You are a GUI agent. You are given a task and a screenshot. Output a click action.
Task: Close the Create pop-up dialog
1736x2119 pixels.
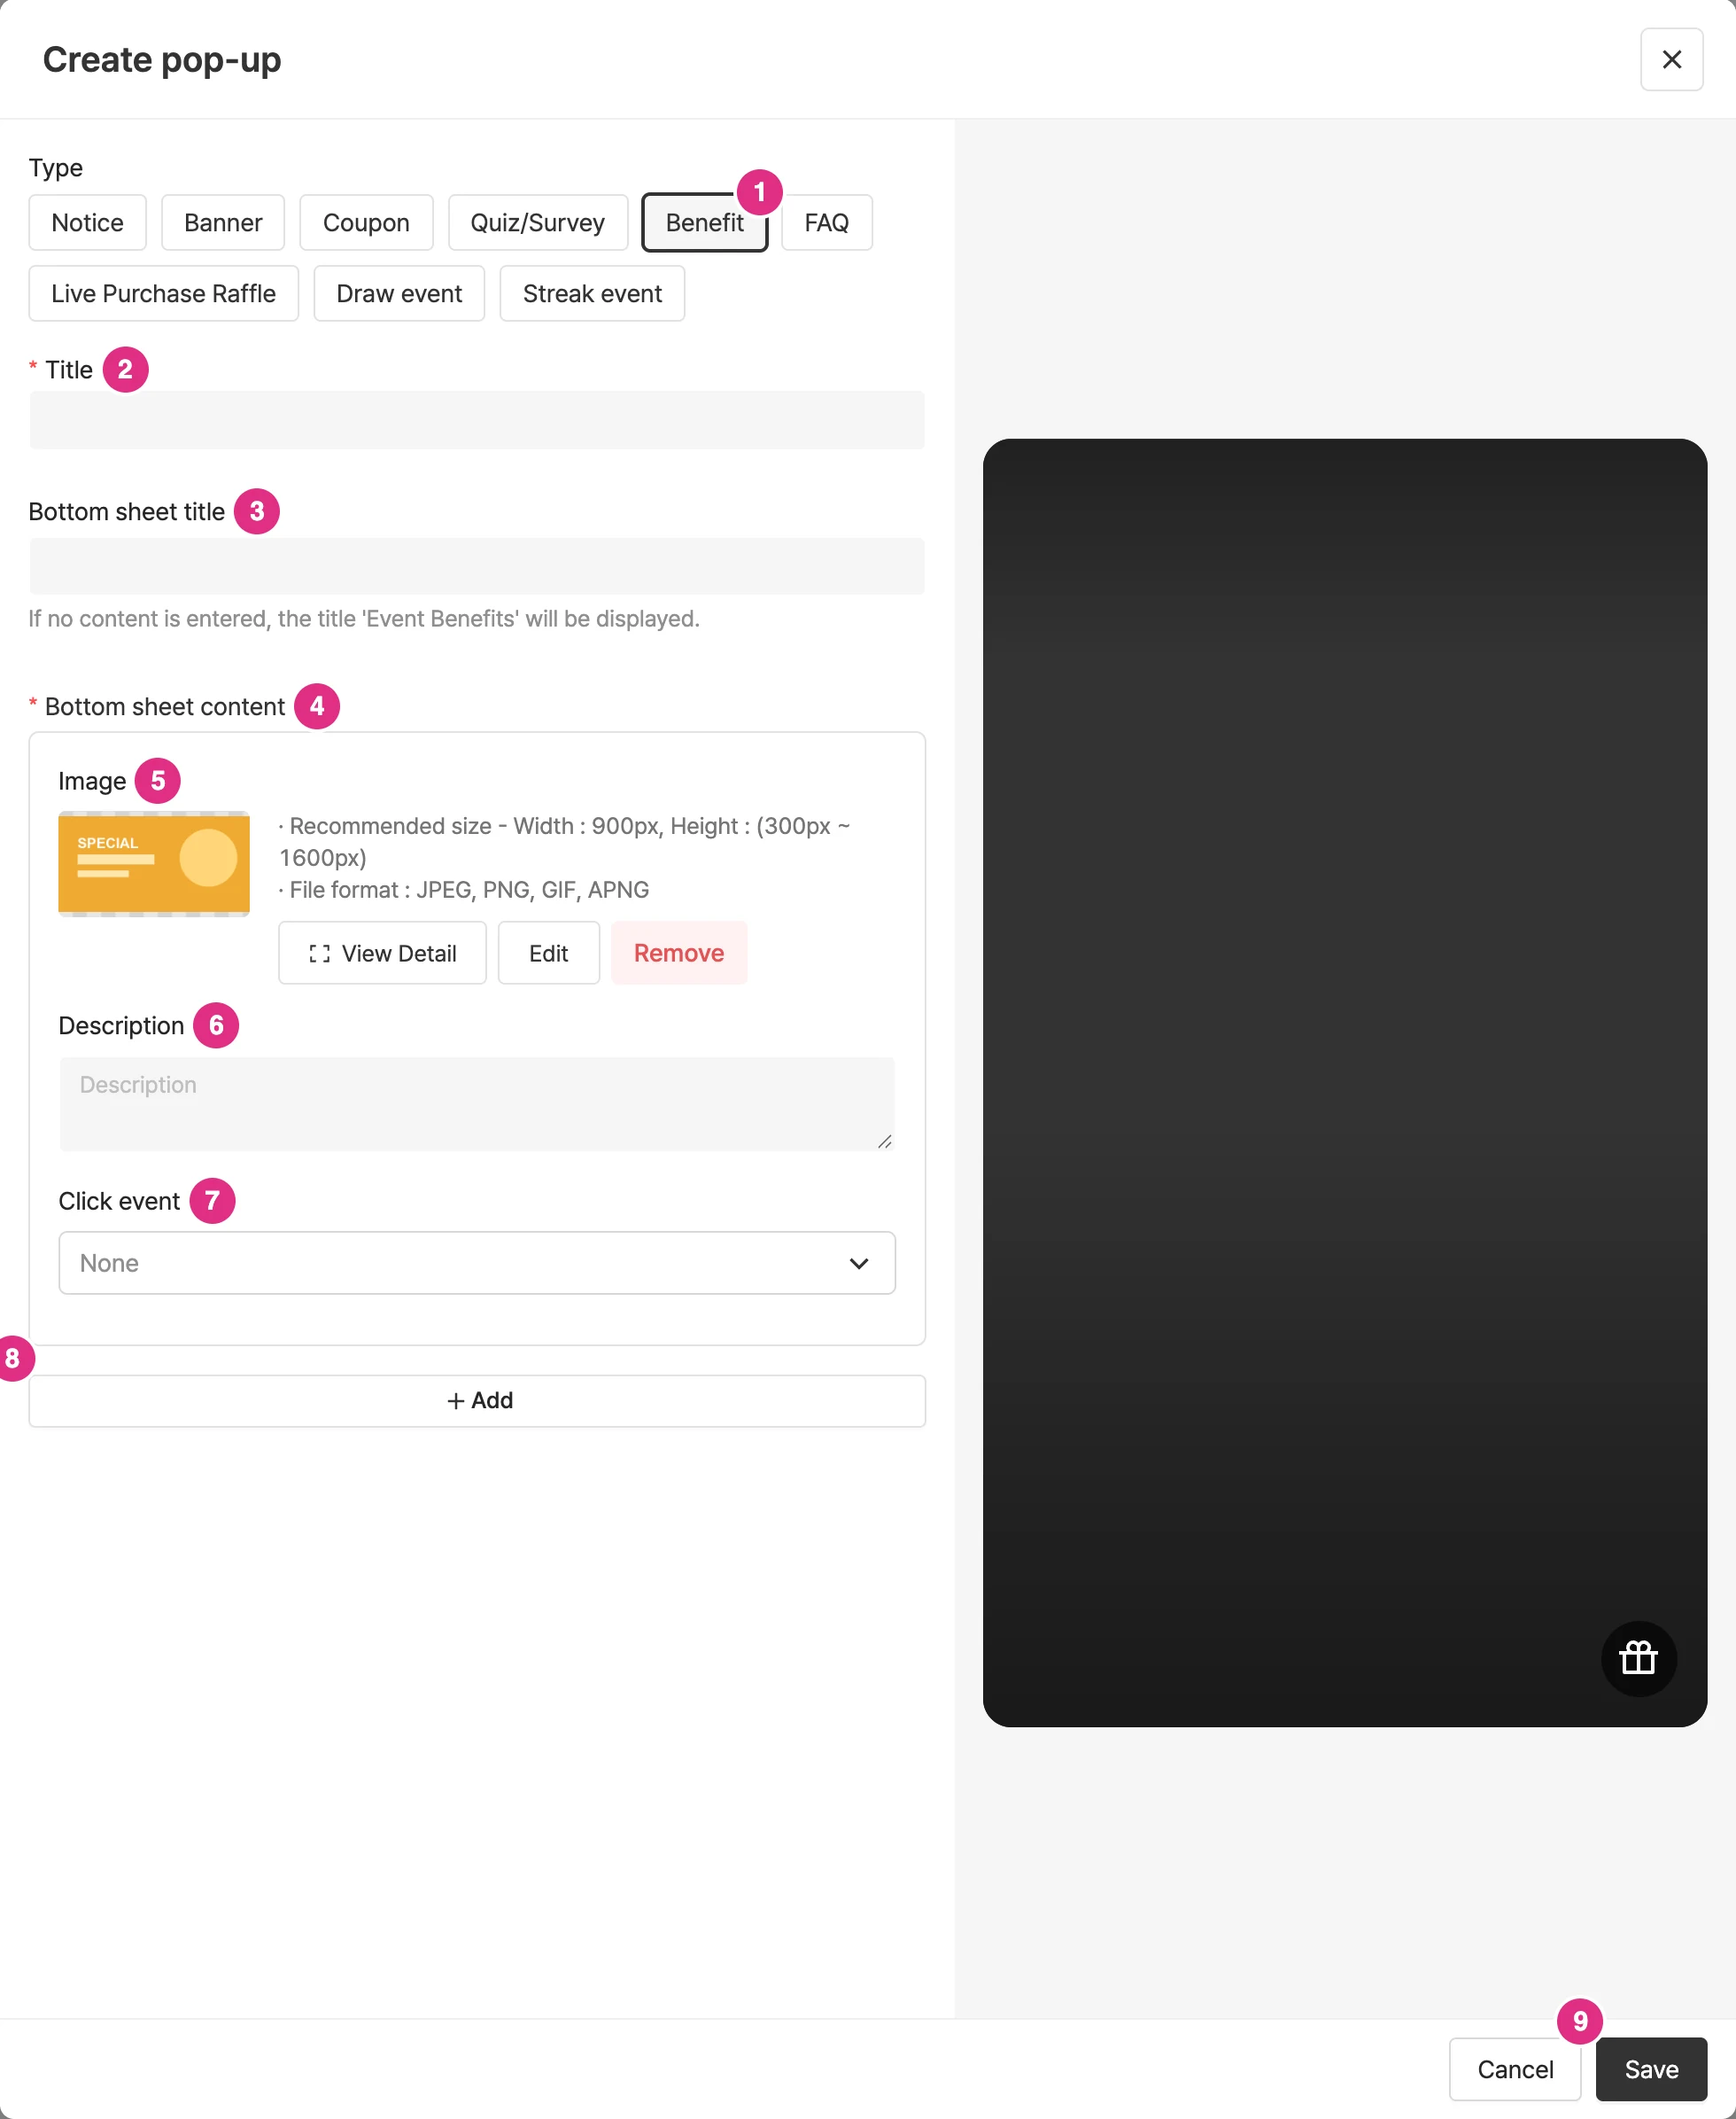pyautogui.click(x=1671, y=59)
